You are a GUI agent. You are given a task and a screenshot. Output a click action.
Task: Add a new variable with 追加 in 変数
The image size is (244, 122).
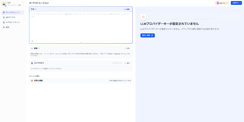click(127, 48)
